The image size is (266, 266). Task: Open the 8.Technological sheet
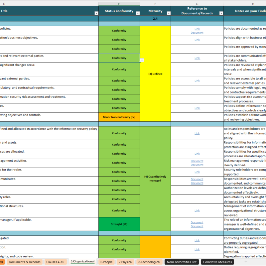[x=149, y=262]
